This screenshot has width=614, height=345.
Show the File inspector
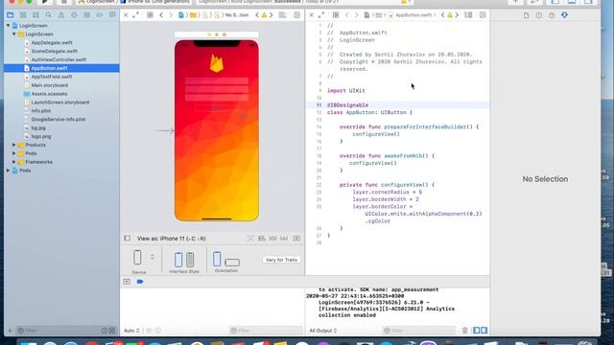[x=527, y=15]
